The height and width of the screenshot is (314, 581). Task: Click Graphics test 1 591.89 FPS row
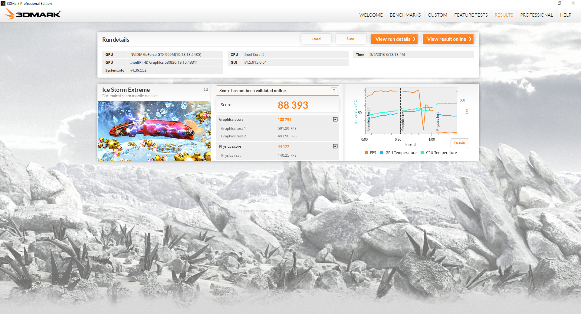pyautogui.click(x=277, y=129)
